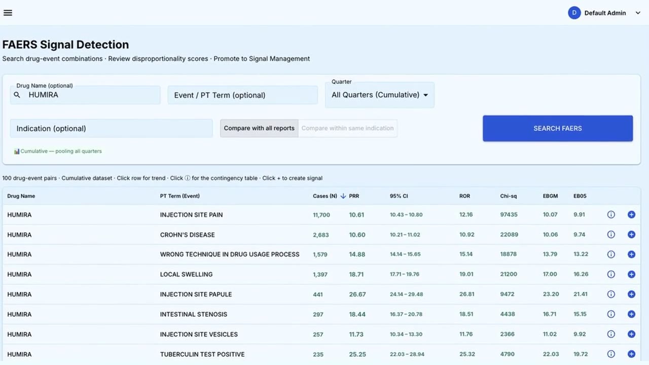Viewport: 649px width, 365px height.
Task: Promote TUBERCULIN TEST POSITIVE with plus icon
Action: tap(631, 354)
